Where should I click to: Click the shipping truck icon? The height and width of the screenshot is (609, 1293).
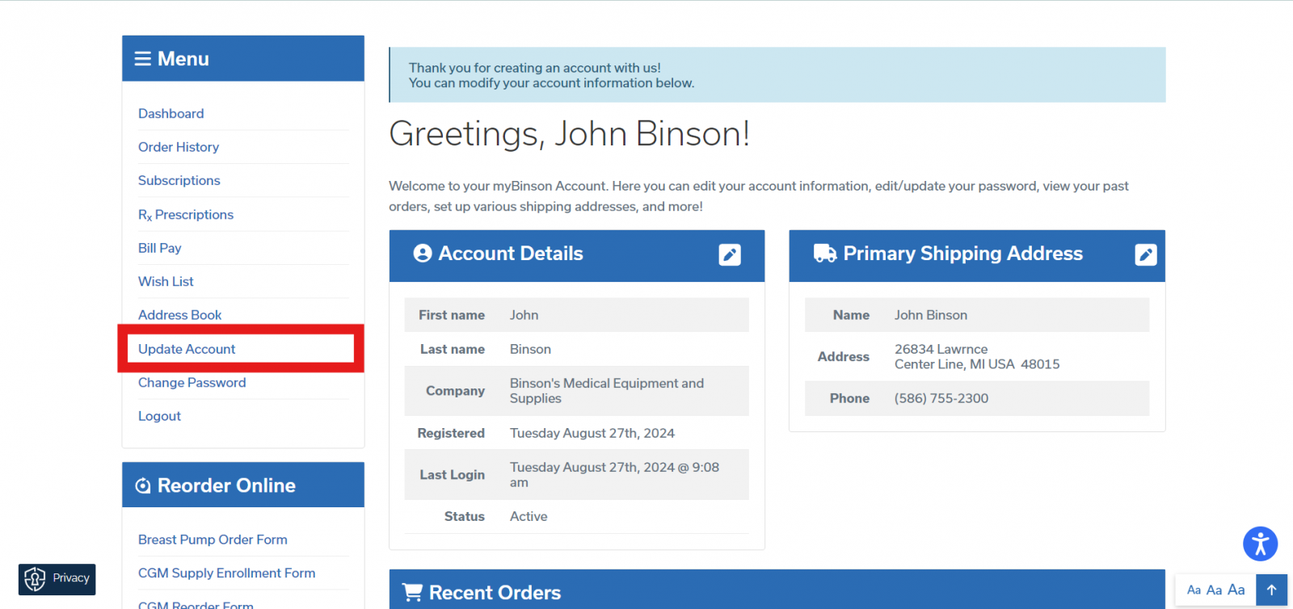click(x=825, y=254)
